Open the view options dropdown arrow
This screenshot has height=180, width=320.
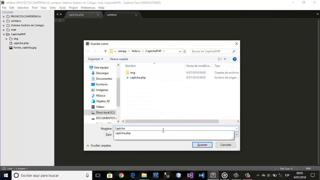pyautogui.click(x=225, y=59)
